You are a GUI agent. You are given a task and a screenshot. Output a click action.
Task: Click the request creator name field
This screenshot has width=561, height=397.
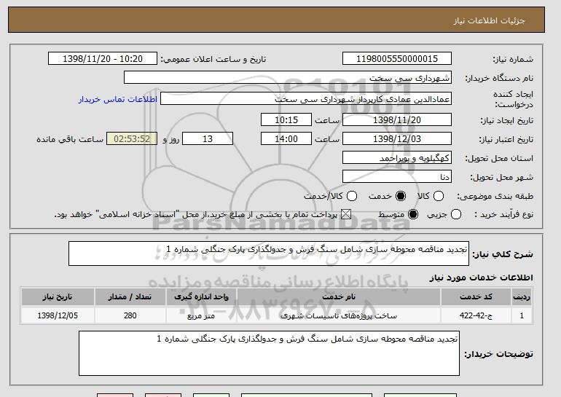[x=306, y=99]
